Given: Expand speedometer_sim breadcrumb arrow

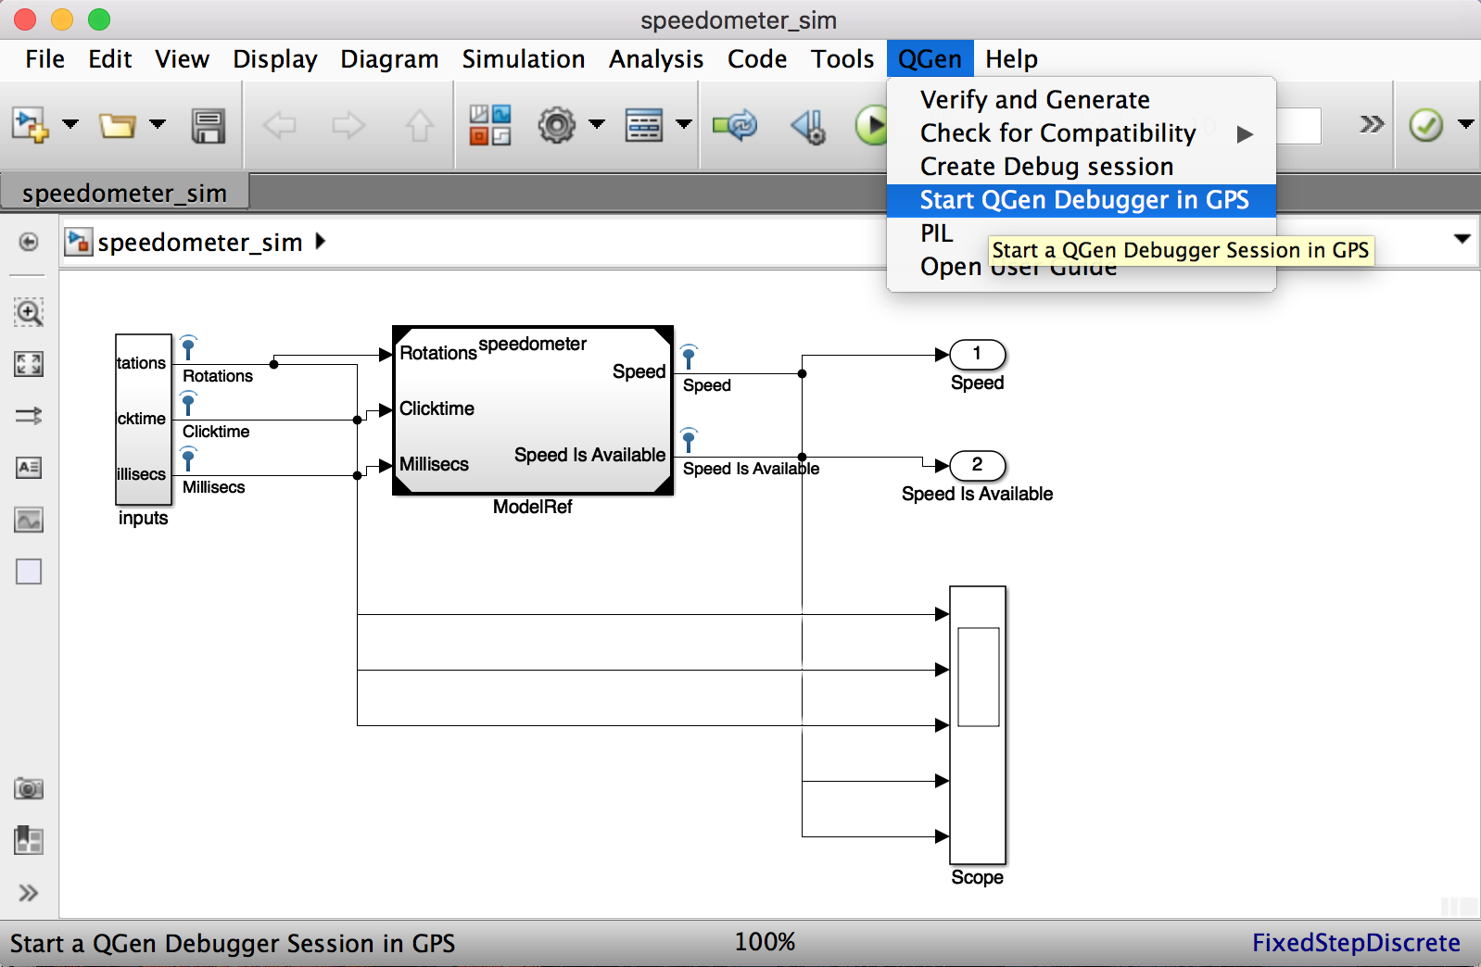Looking at the screenshot, I should tap(321, 242).
